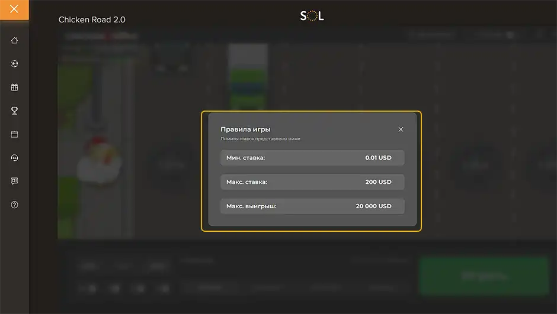Open the news card icon in sidebar

[14, 181]
